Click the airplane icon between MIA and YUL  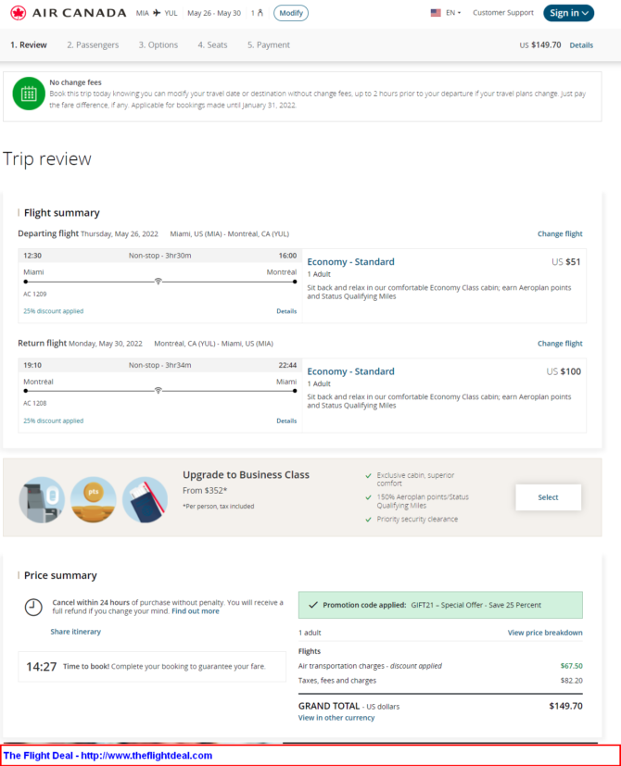pos(157,13)
